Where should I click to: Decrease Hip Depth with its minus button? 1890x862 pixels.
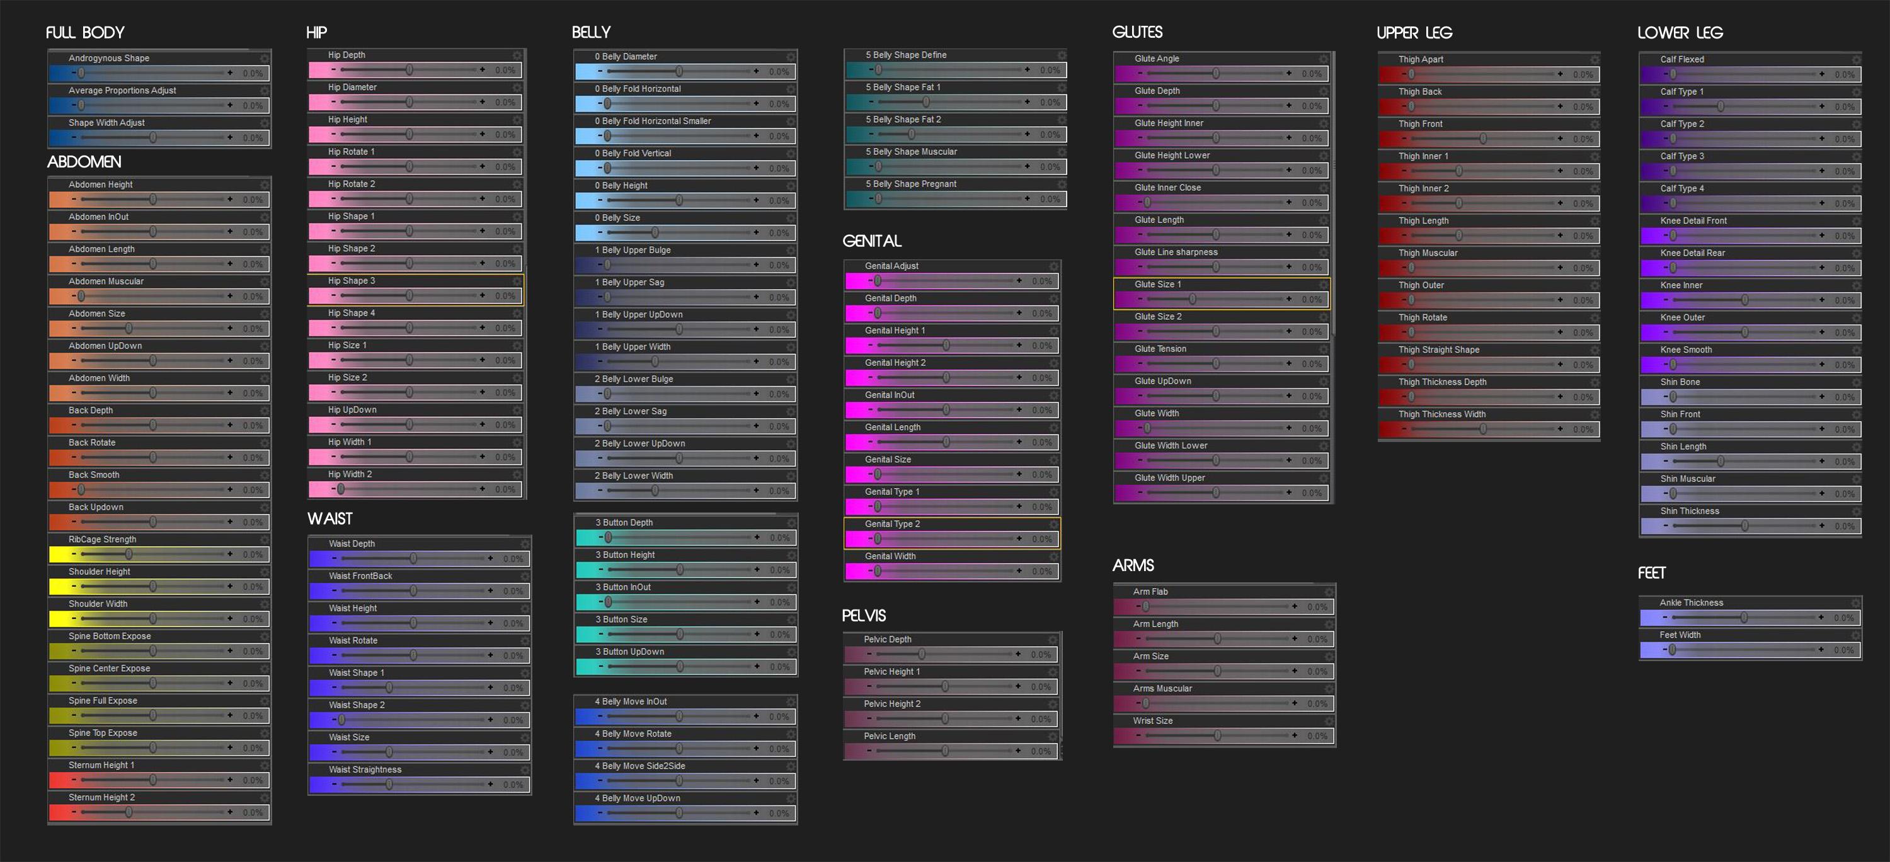334,70
